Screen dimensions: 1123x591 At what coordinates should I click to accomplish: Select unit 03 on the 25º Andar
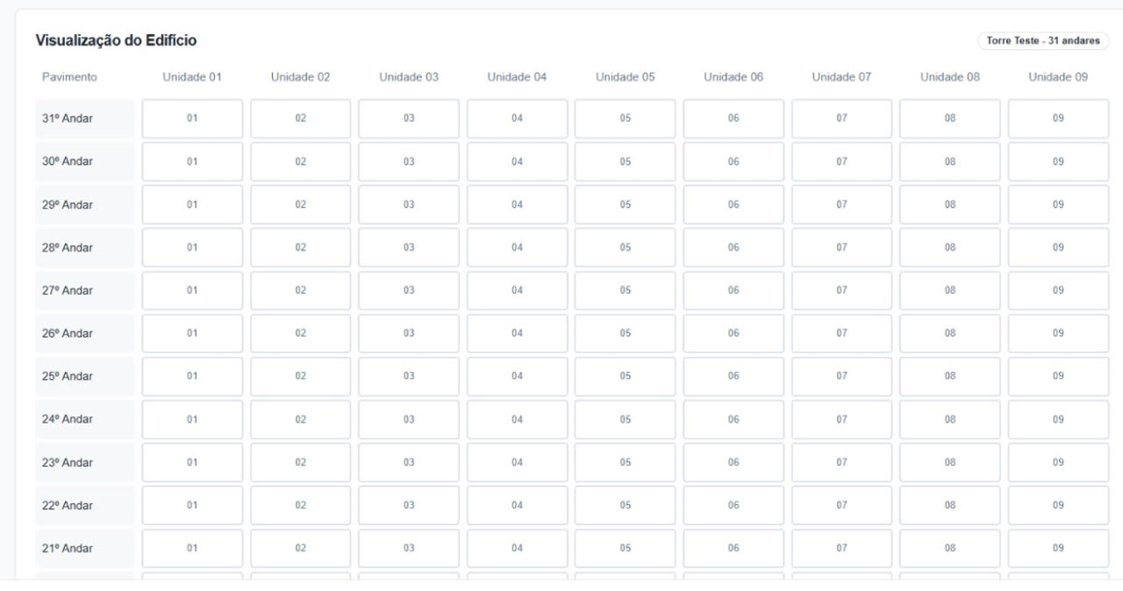click(409, 376)
